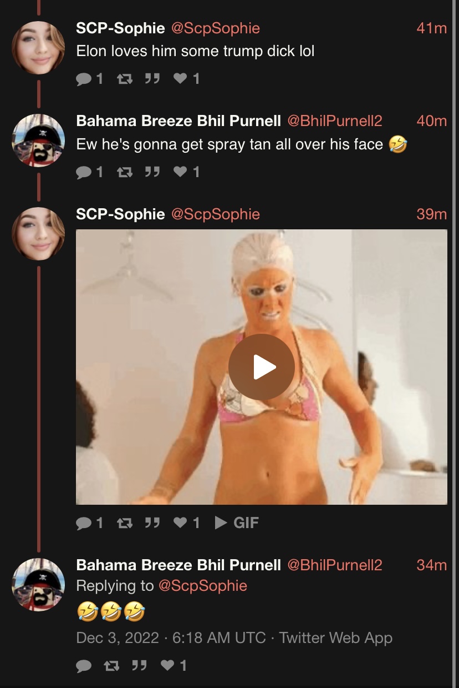The width and height of the screenshot is (459, 688).
Task: Open the 41m timestamp of first tweet
Action: click(x=431, y=28)
